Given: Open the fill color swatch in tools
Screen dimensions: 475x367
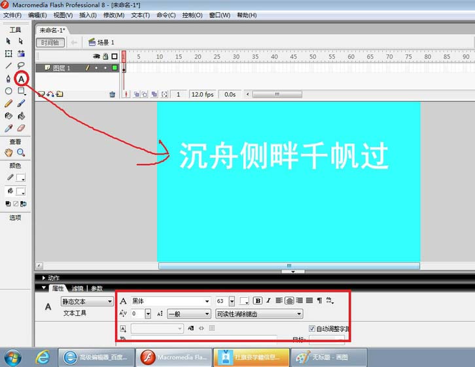Looking at the screenshot, I should (20, 191).
